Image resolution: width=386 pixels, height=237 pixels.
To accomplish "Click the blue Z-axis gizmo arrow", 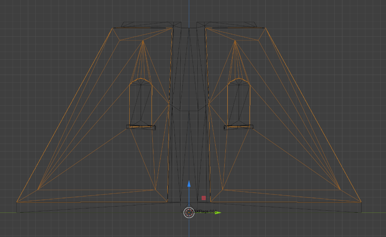I will pos(189,184).
